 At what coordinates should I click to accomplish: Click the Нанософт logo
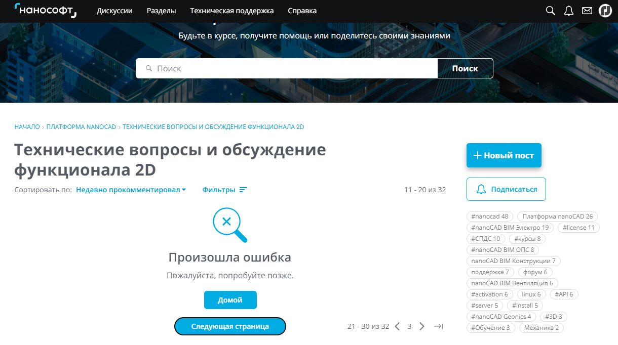point(46,10)
